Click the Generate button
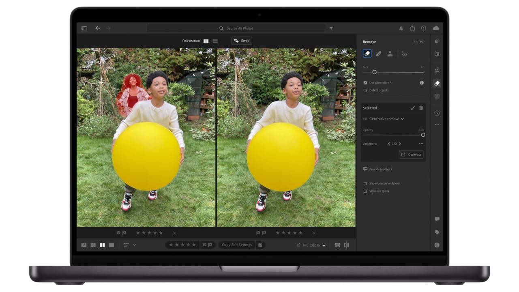 click(x=411, y=155)
